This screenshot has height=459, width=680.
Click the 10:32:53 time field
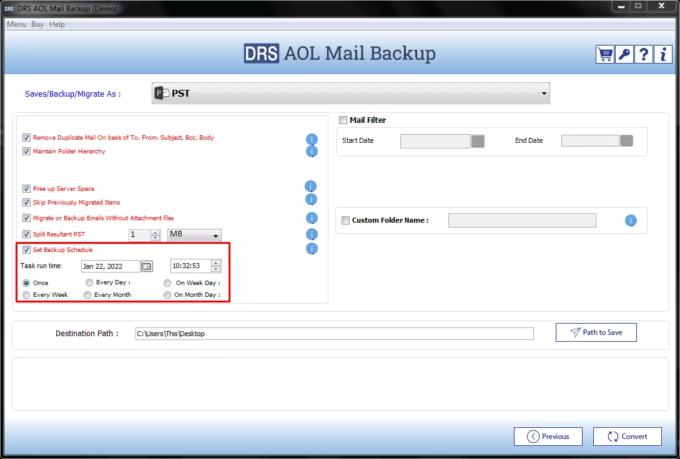[x=191, y=266]
